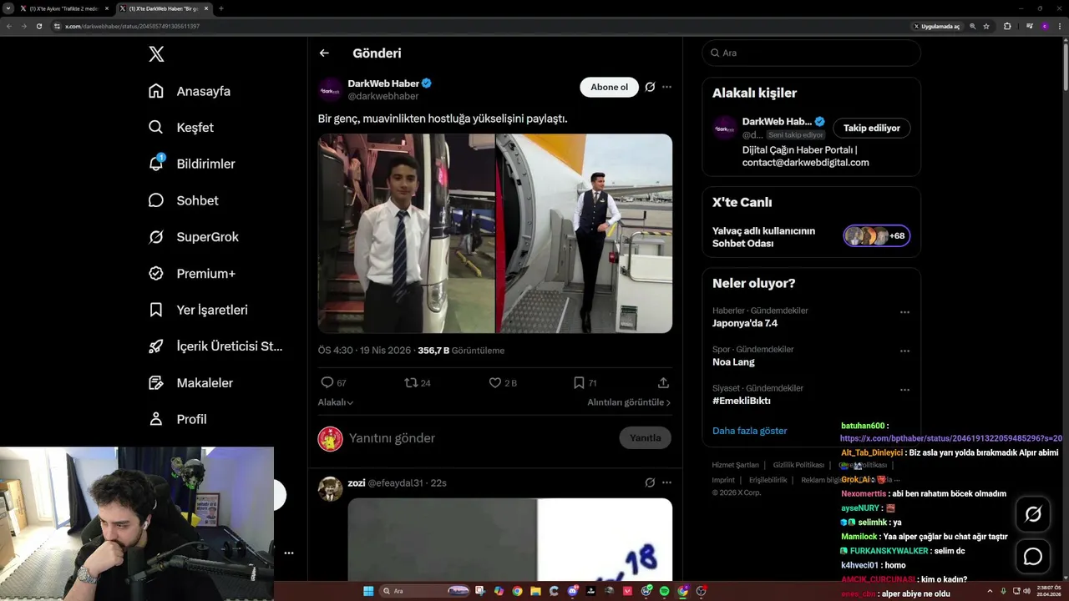The width and height of the screenshot is (1069, 601).
Task: Open Alıntıları görüntüle link
Action: (629, 402)
